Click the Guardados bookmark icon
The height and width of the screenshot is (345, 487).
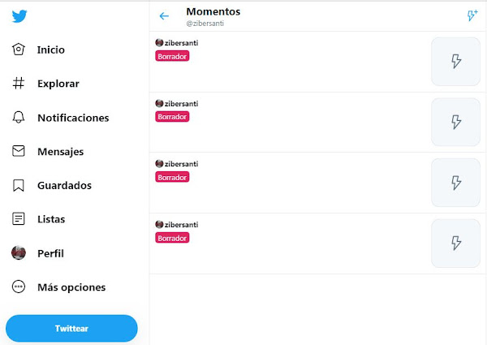(19, 186)
